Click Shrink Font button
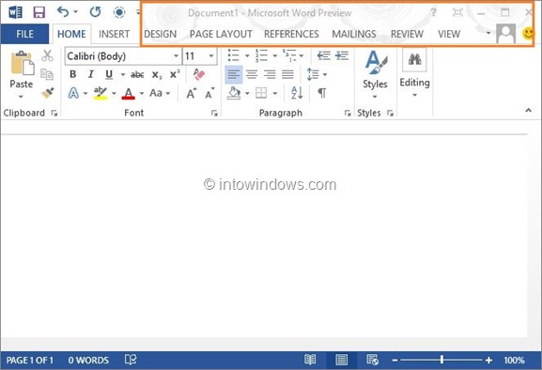 pyautogui.click(x=209, y=93)
